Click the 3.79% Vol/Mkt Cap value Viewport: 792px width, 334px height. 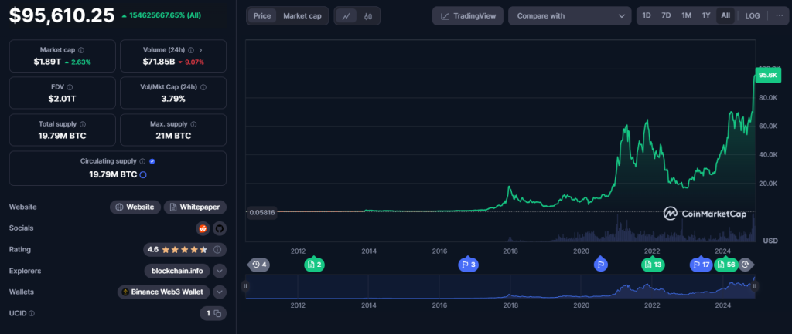coord(173,99)
